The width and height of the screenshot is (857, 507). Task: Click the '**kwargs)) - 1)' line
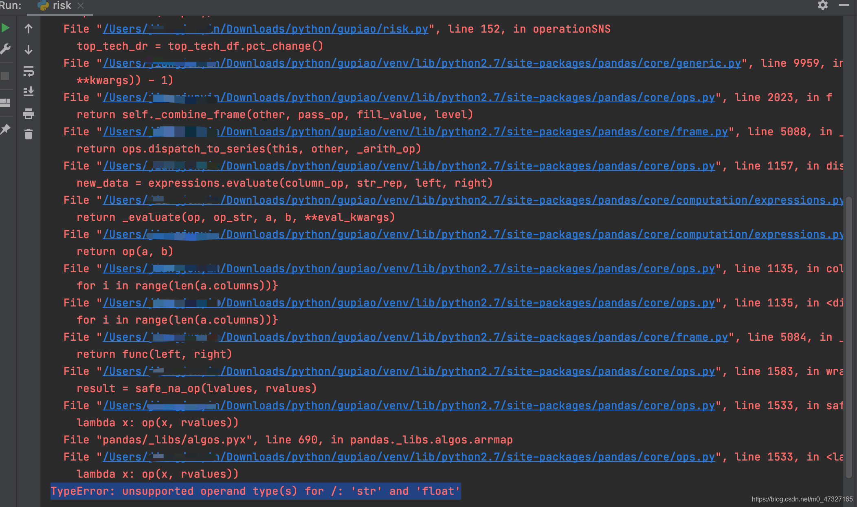pyautogui.click(x=125, y=80)
